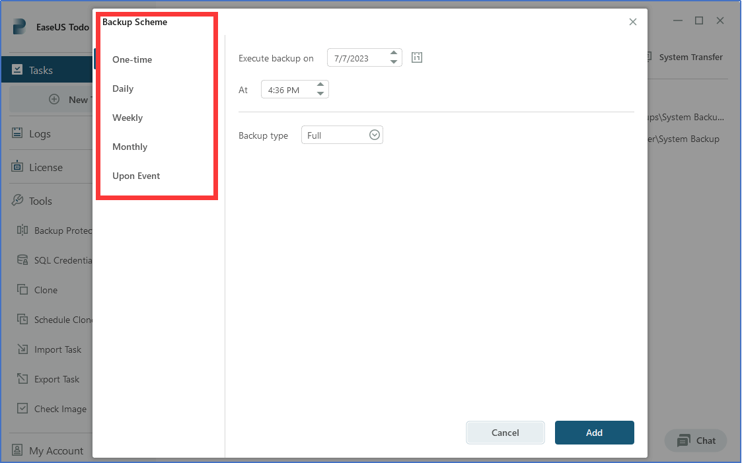Image resolution: width=742 pixels, height=463 pixels.
Task: Click the Logs icon
Action: 17,133
